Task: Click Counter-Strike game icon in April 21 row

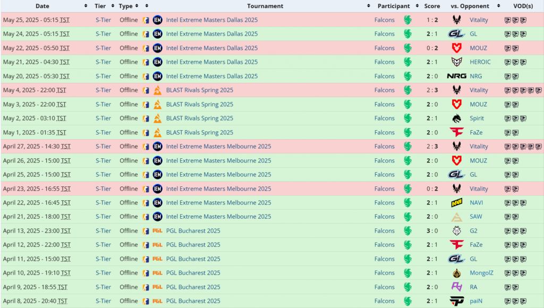Action: 146,217
